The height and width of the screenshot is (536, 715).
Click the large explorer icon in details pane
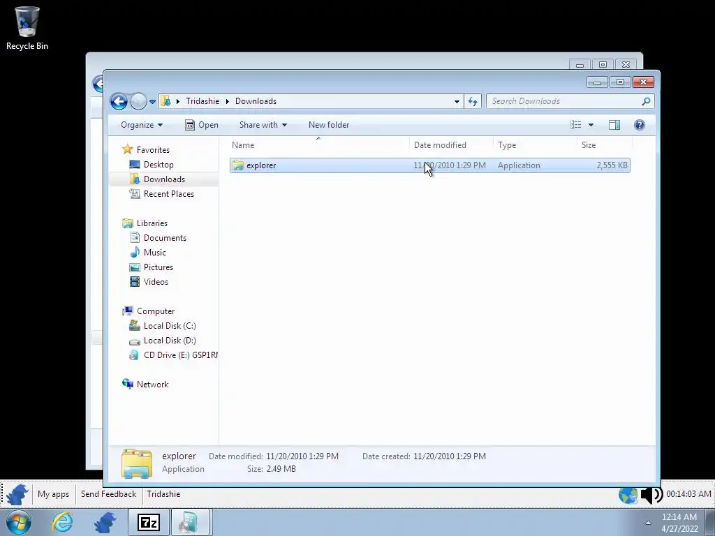click(x=137, y=463)
